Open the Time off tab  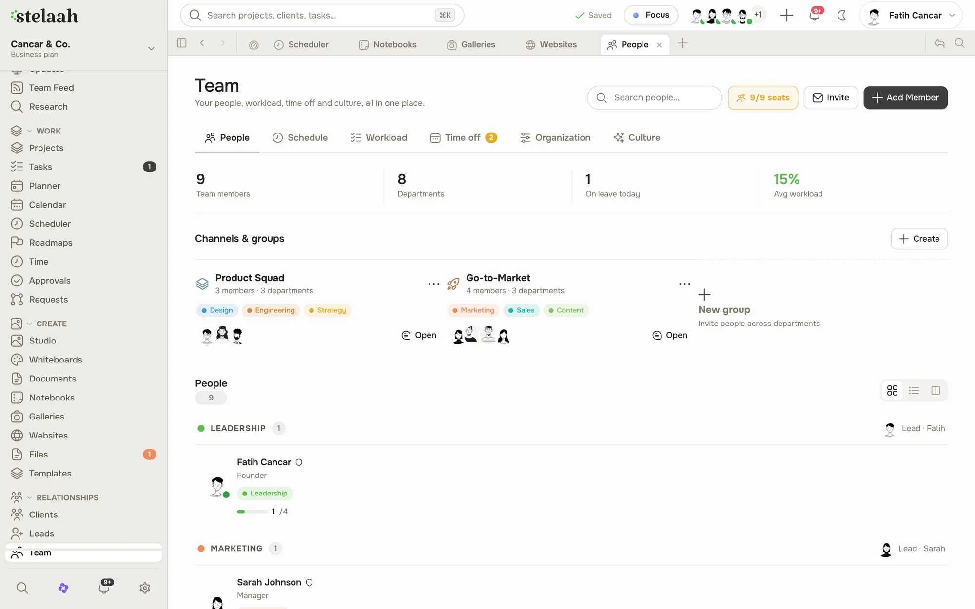point(463,138)
